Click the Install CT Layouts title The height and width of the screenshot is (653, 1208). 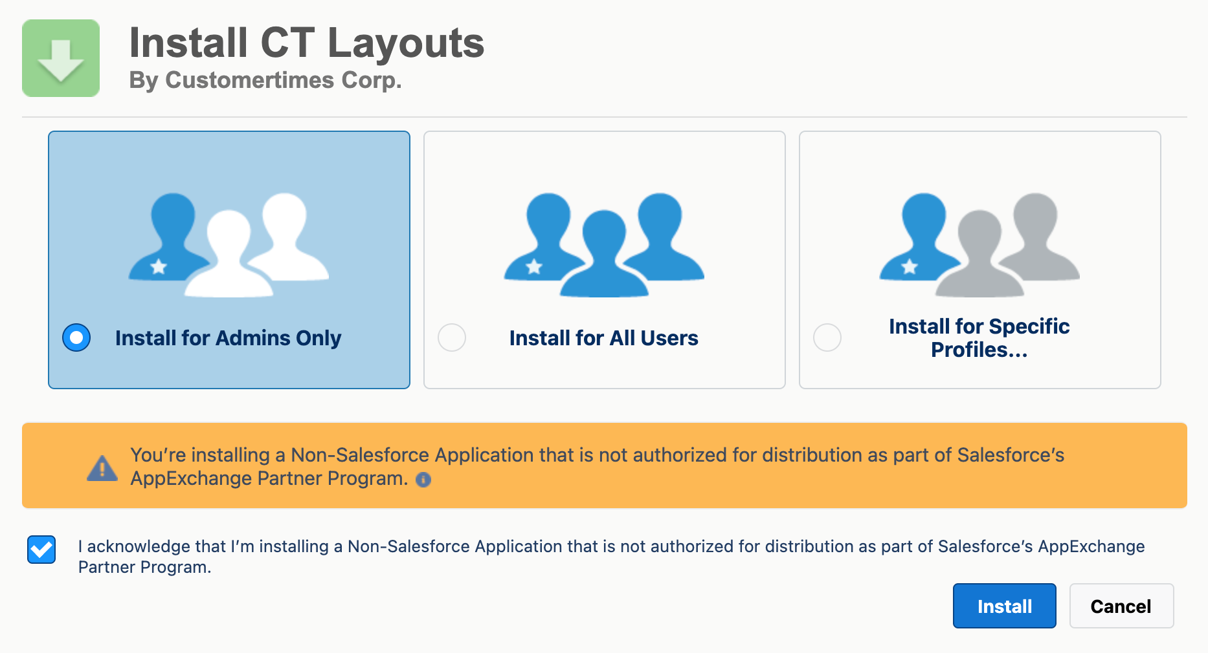click(307, 41)
